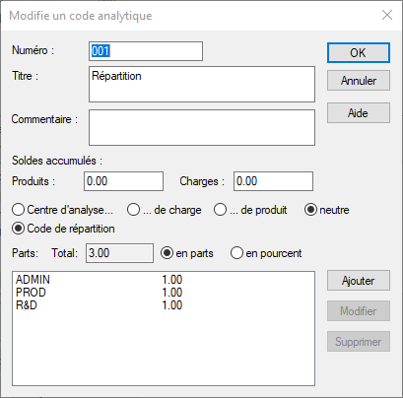Click the Produits balance field
This screenshot has width=403, height=398.
(123, 181)
